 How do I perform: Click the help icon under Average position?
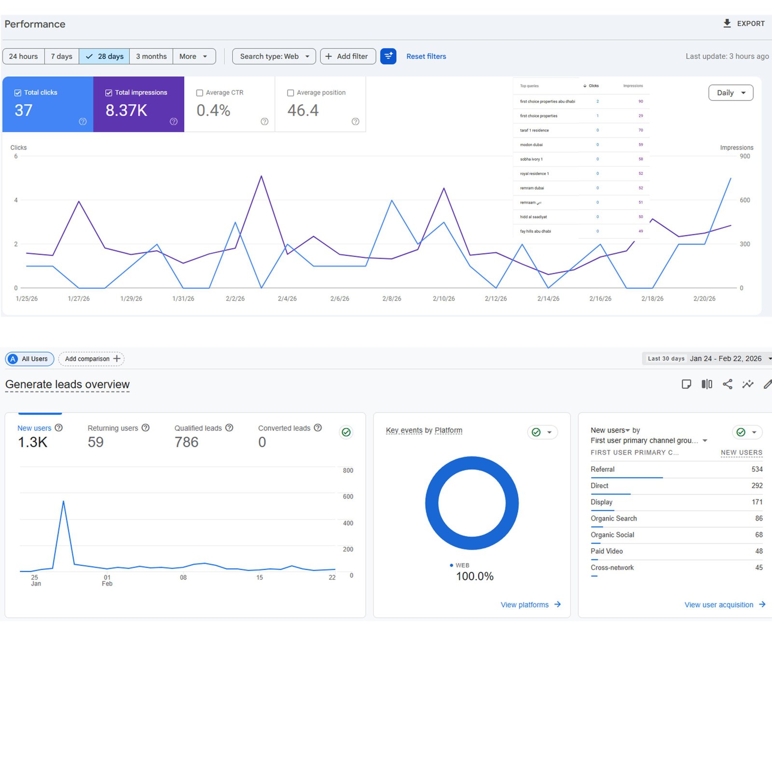[x=355, y=122]
